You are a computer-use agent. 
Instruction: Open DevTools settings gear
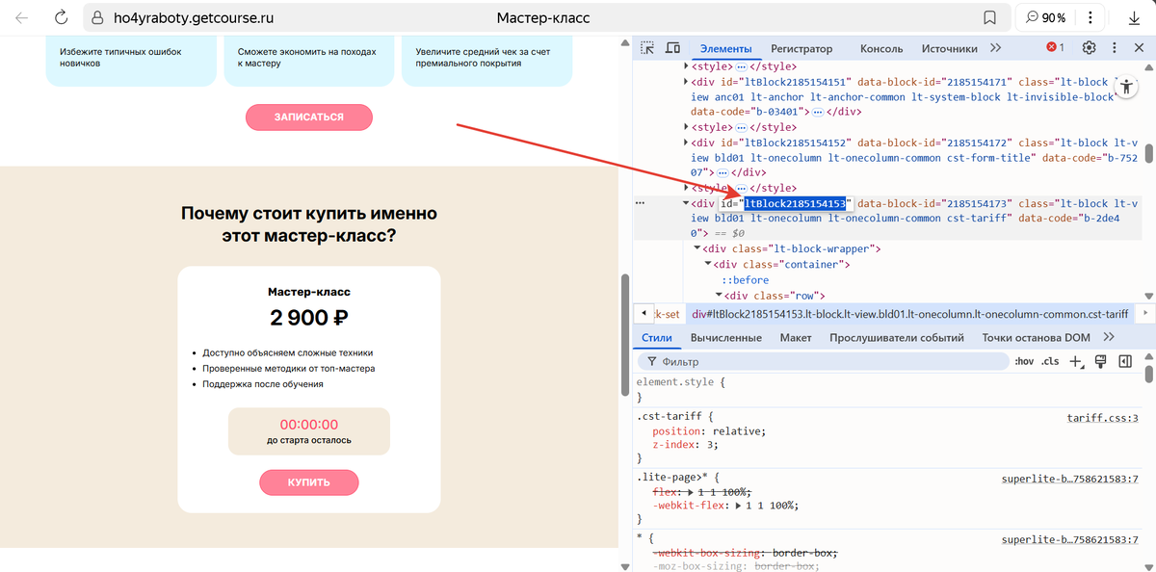(x=1089, y=48)
